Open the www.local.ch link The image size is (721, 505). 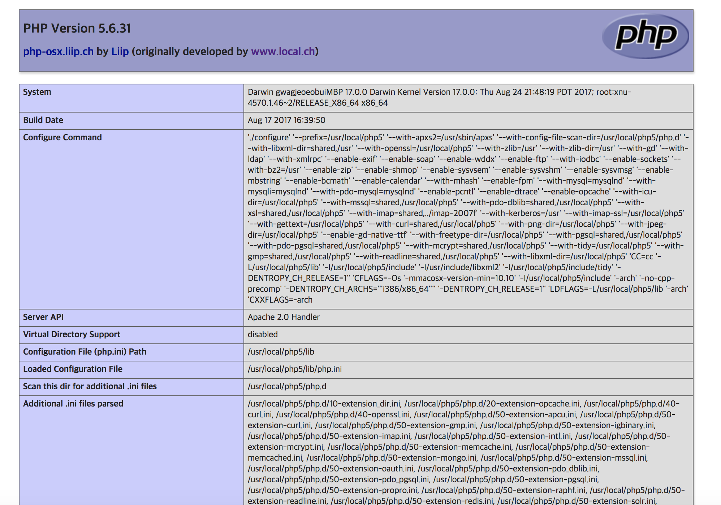[x=283, y=52]
